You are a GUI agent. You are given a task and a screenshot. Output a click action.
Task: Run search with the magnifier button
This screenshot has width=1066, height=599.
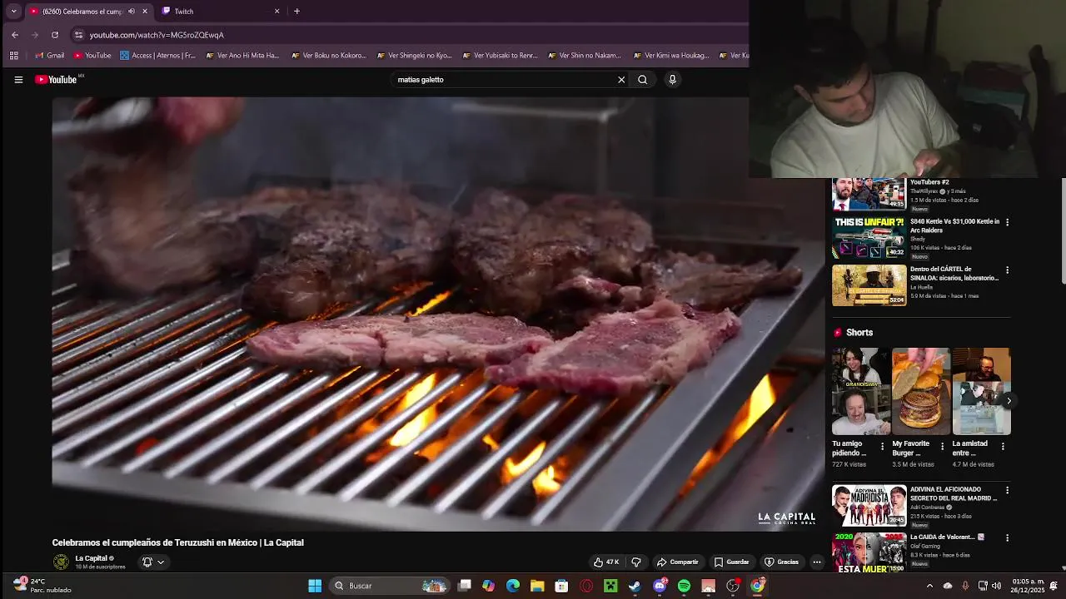[642, 80]
